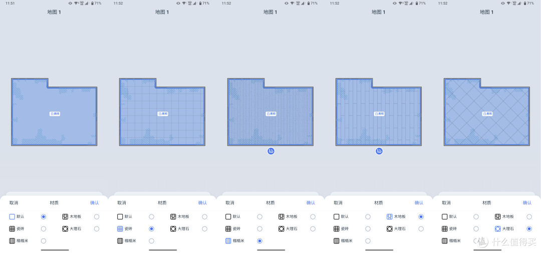
Task: Select the 默认 radio in the striped-map screen
Action: click(x=260, y=217)
